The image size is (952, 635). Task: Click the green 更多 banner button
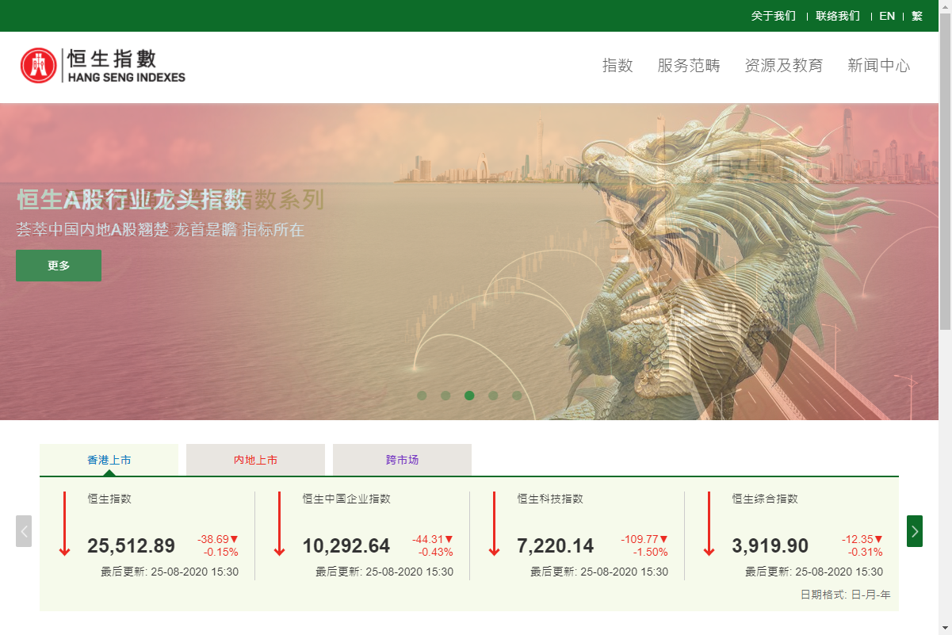[59, 266]
